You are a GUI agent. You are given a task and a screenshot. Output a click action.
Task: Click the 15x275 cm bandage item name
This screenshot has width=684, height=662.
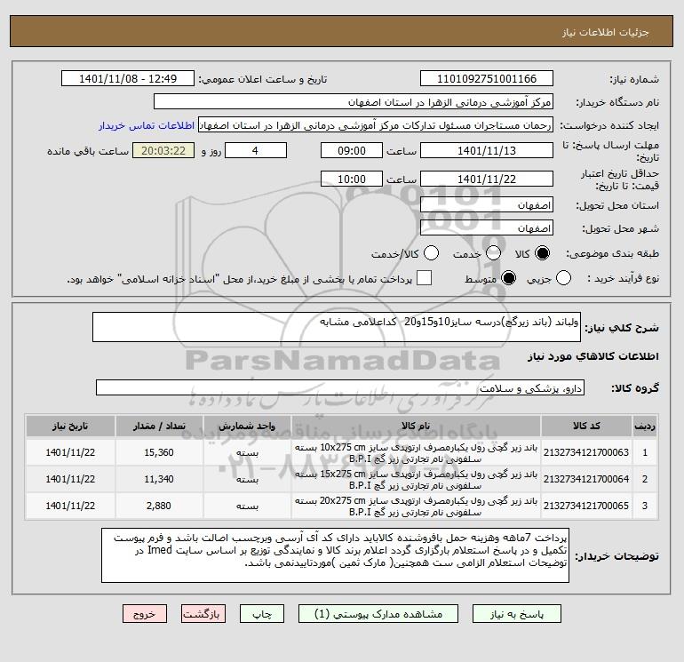pos(416,480)
